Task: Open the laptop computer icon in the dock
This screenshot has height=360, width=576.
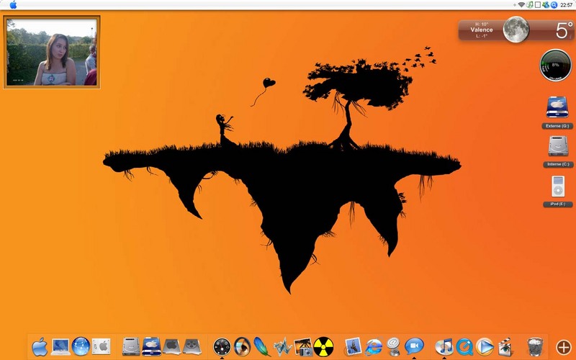Action: point(60,347)
